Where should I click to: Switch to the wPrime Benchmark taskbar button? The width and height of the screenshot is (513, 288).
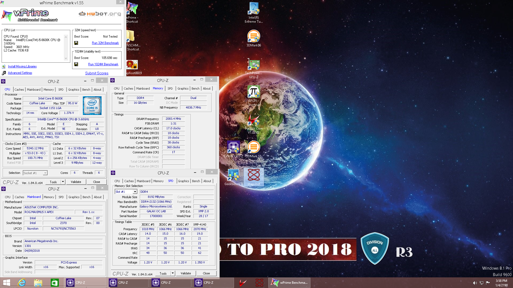[x=289, y=283]
